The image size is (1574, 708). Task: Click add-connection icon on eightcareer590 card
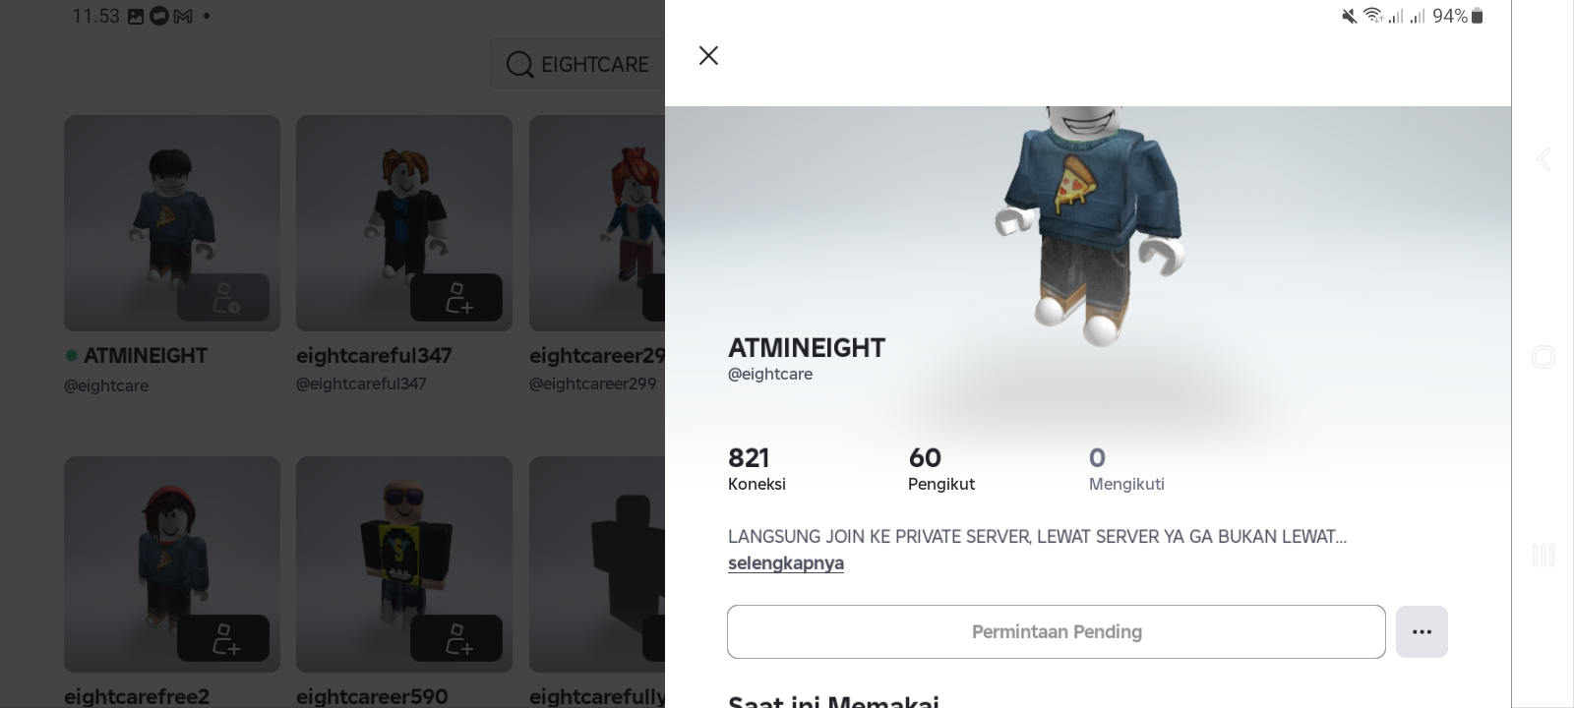coord(456,637)
